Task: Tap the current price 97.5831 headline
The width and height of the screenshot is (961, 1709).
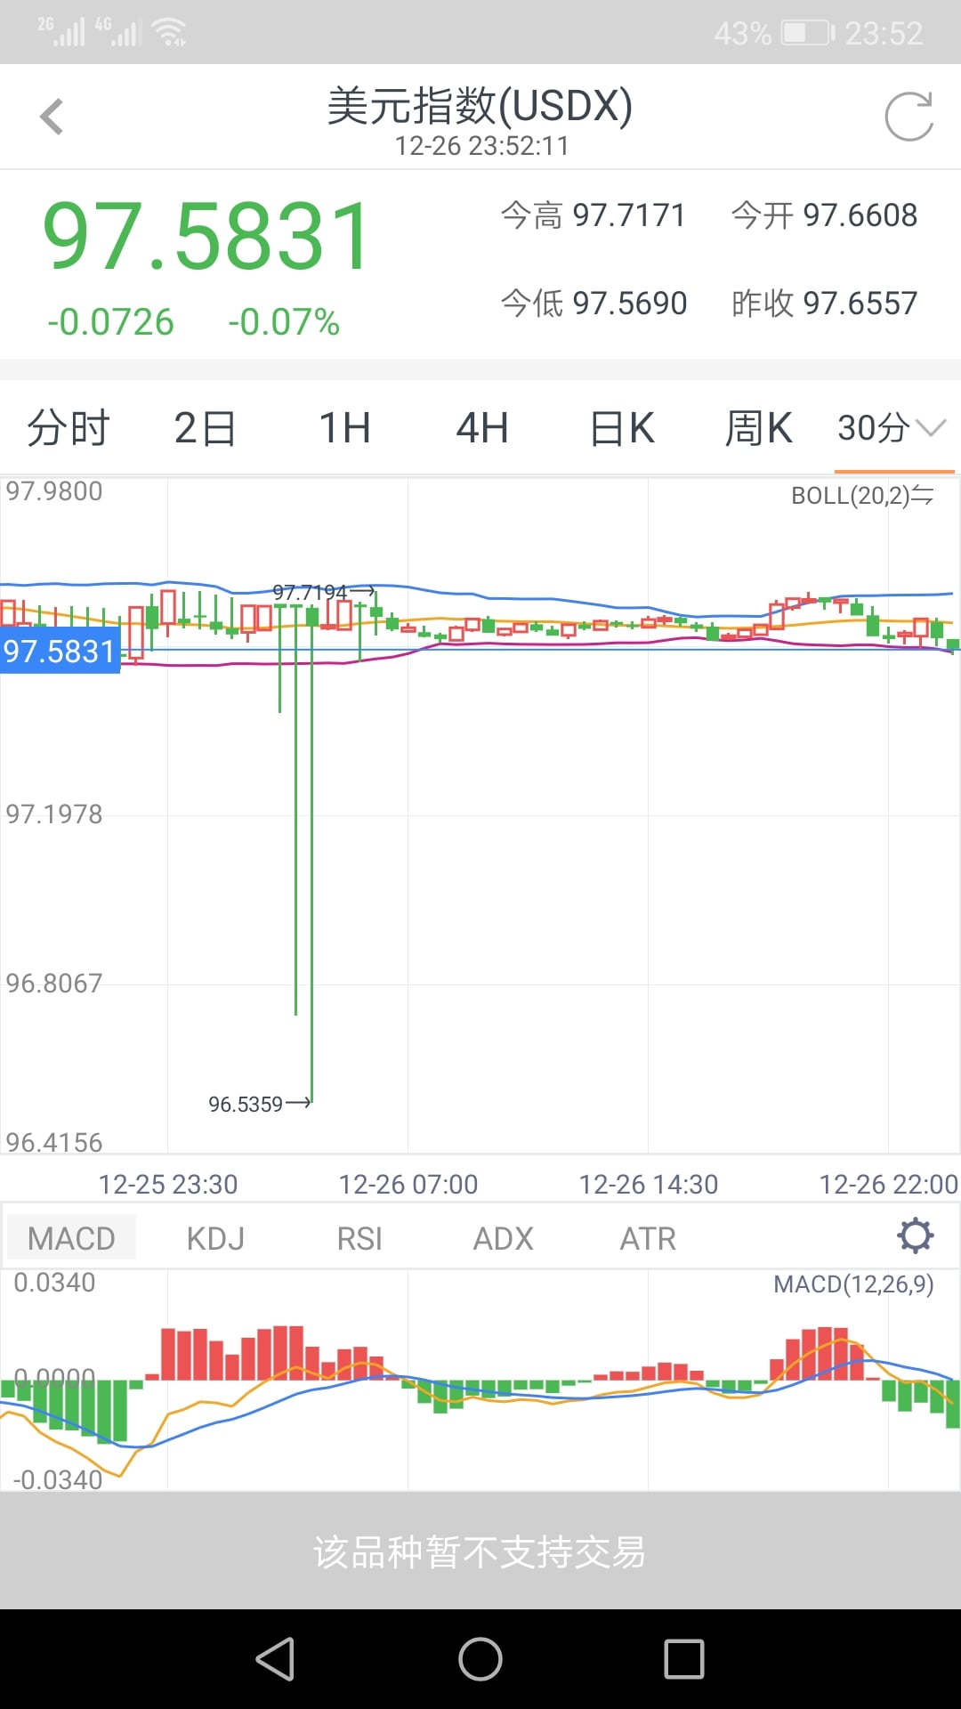Action: pyautogui.click(x=206, y=236)
